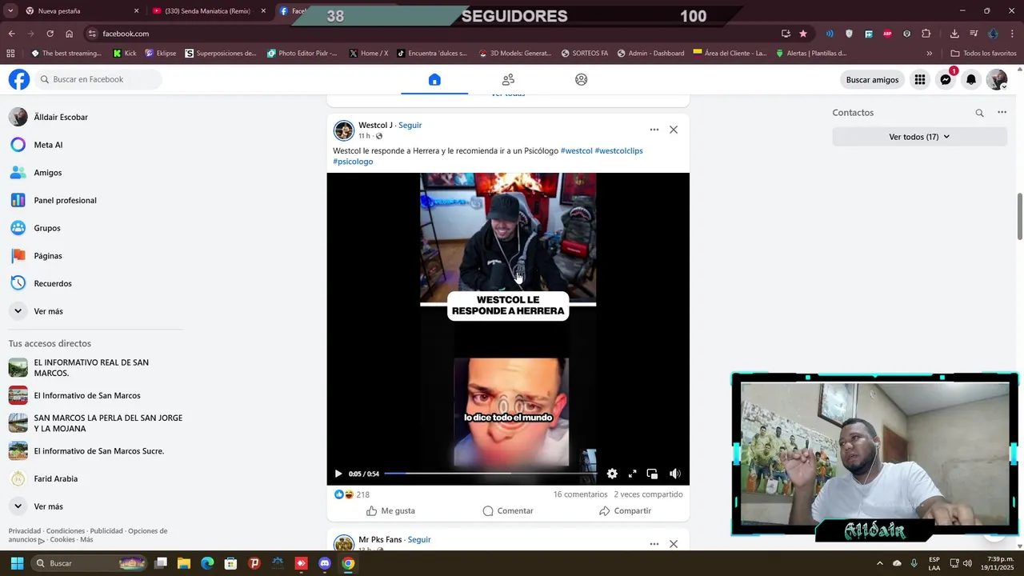Open the account profile avatar menu
Screen dimensions: 1024x576
click(997, 79)
